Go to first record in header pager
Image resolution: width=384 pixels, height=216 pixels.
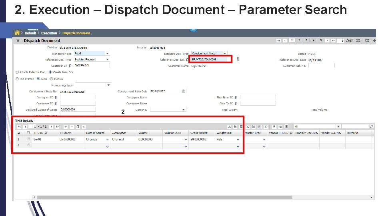[x=278, y=41]
